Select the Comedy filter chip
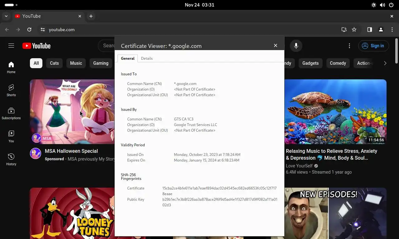399x239 pixels. [338, 63]
